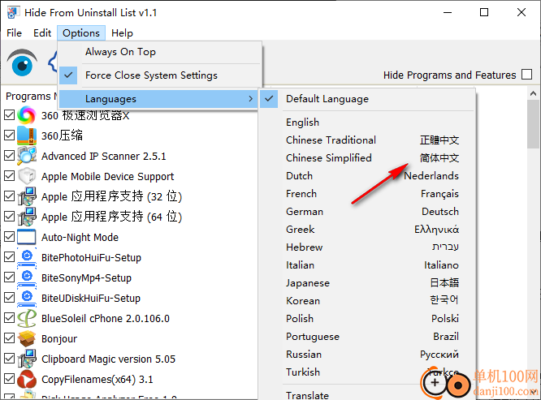
Task: Click the Bonjour box icon
Action: coord(27,338)
